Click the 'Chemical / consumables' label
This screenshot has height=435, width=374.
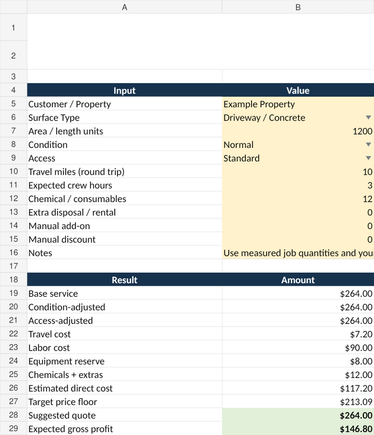[77, 199]
